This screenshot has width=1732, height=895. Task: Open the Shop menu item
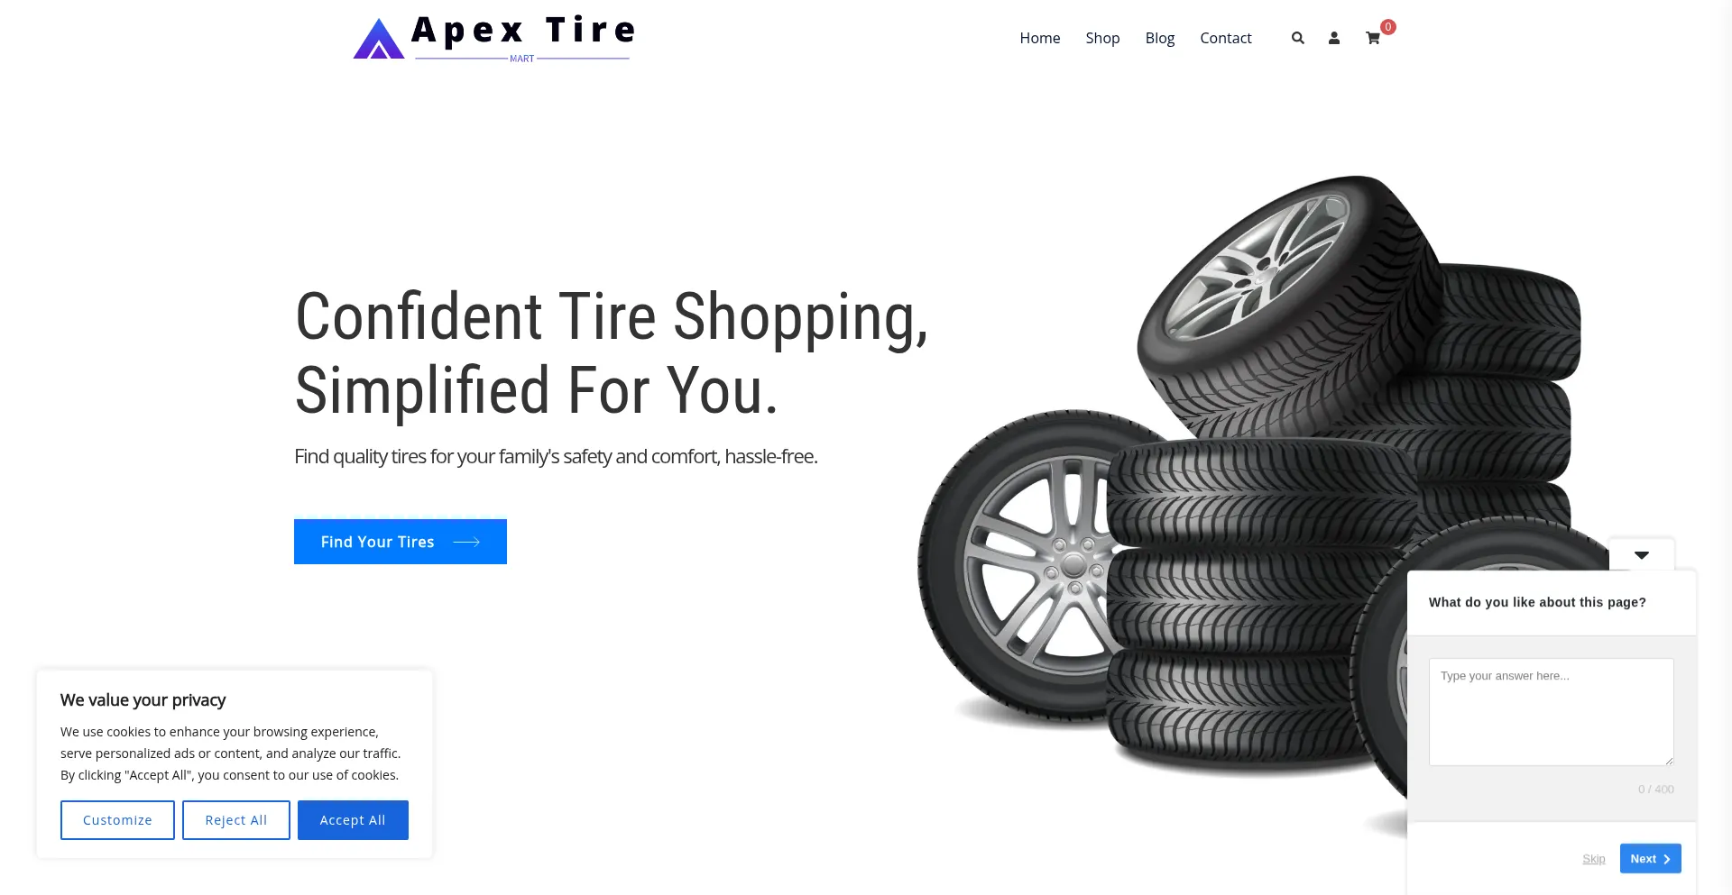(x=1102, y=38)
